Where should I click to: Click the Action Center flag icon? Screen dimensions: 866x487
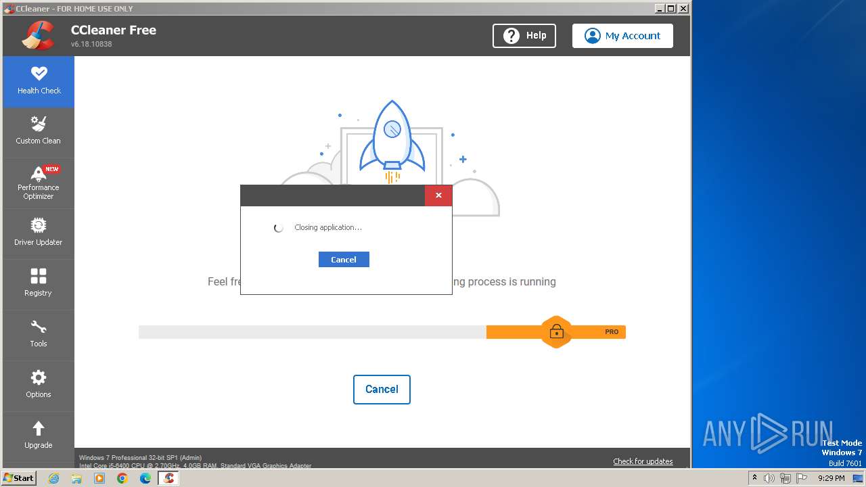[802, 478]
